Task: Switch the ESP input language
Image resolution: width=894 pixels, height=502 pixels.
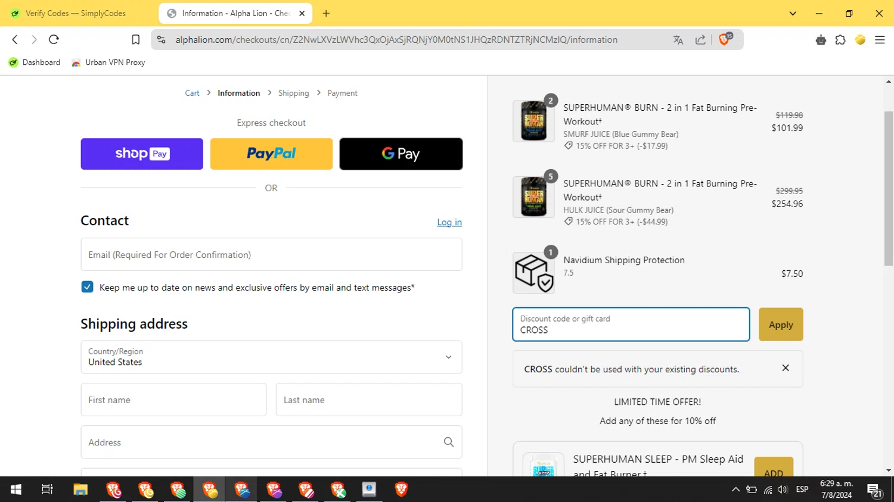Action: point(802,489)
